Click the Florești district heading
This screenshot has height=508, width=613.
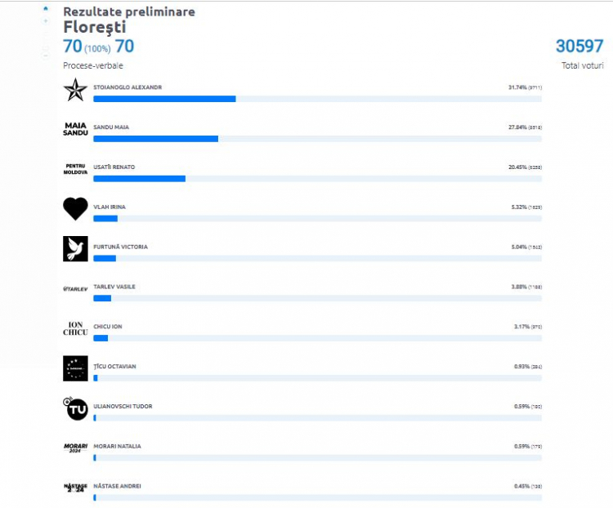pos(95,27)
